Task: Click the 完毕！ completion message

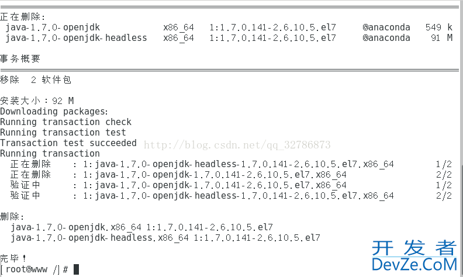Action: point(13,259)
